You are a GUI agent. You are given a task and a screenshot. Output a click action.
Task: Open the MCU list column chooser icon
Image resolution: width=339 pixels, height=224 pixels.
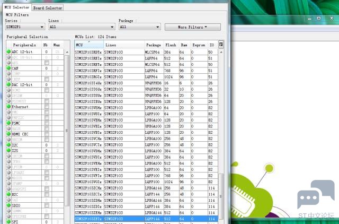click(x=221, y=45)
